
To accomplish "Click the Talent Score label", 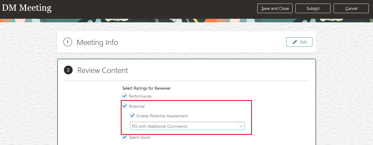I will (140, 137).
